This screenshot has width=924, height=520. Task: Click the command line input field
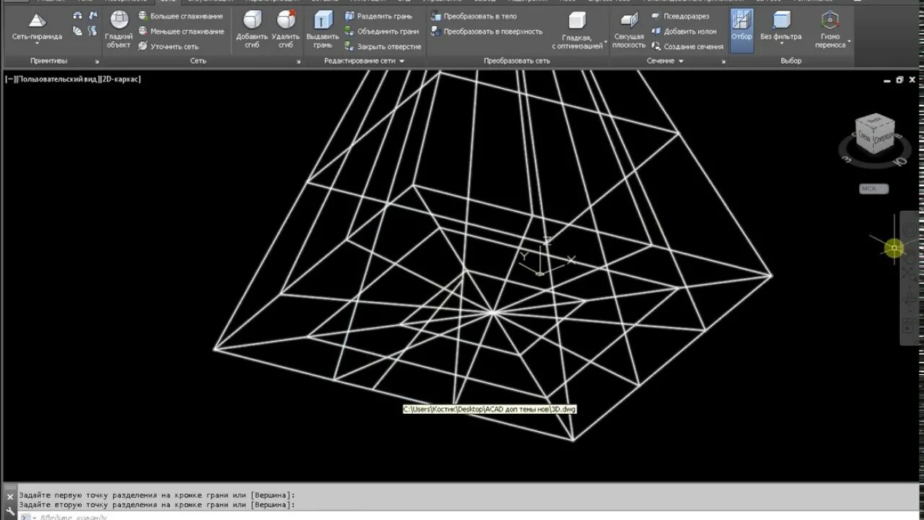tap(469, 516)
